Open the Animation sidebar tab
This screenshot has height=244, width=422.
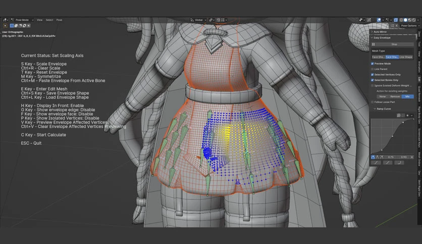(x=419, y=67)
